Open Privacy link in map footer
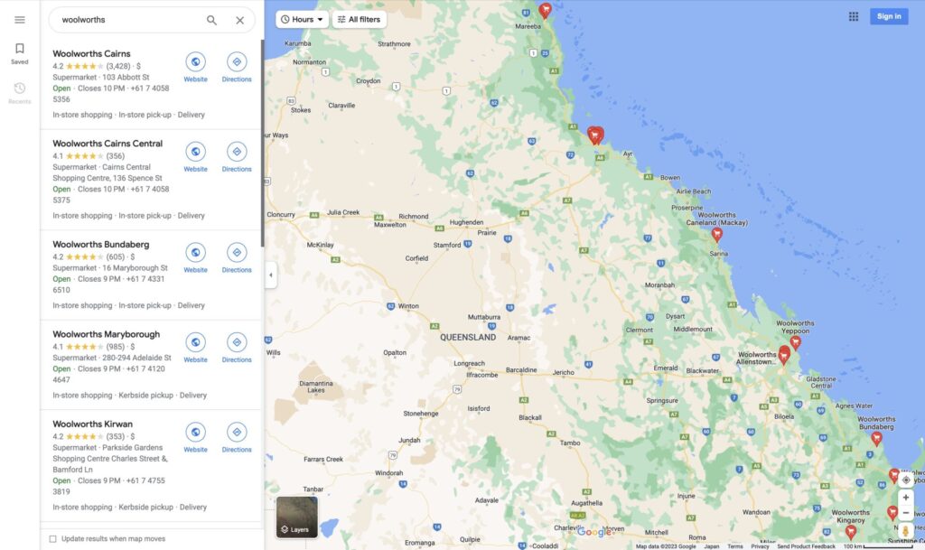This screenshot has height=550, width=925. pos(760,546)
